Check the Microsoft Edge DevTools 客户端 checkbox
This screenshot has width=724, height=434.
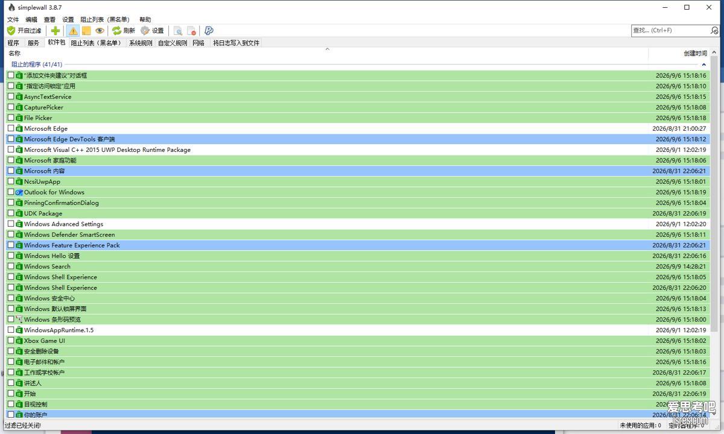[x=11, y=139]
